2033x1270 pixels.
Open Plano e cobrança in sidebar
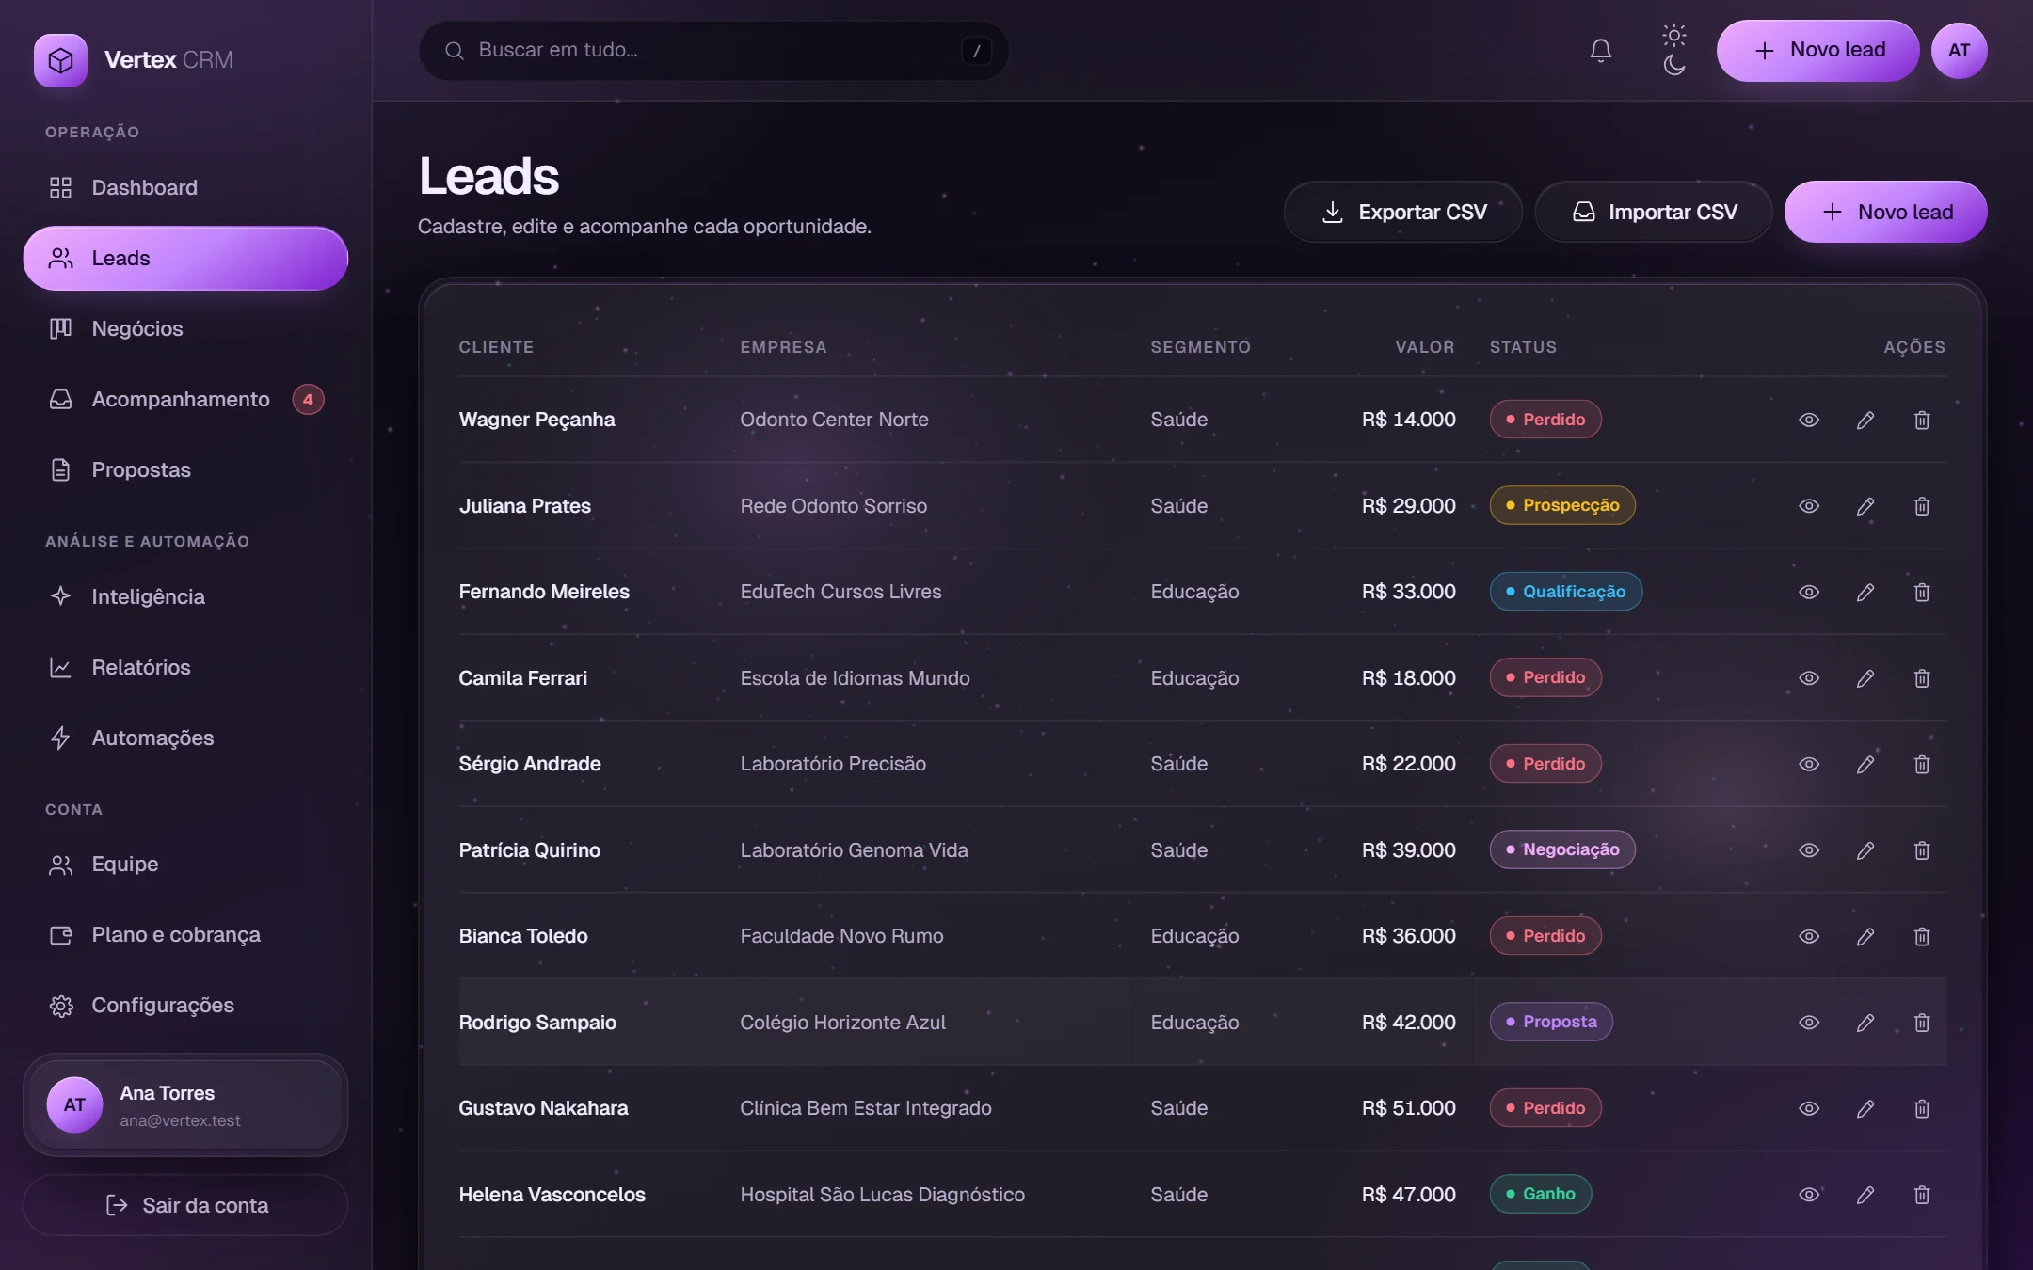tap(185, 935)
